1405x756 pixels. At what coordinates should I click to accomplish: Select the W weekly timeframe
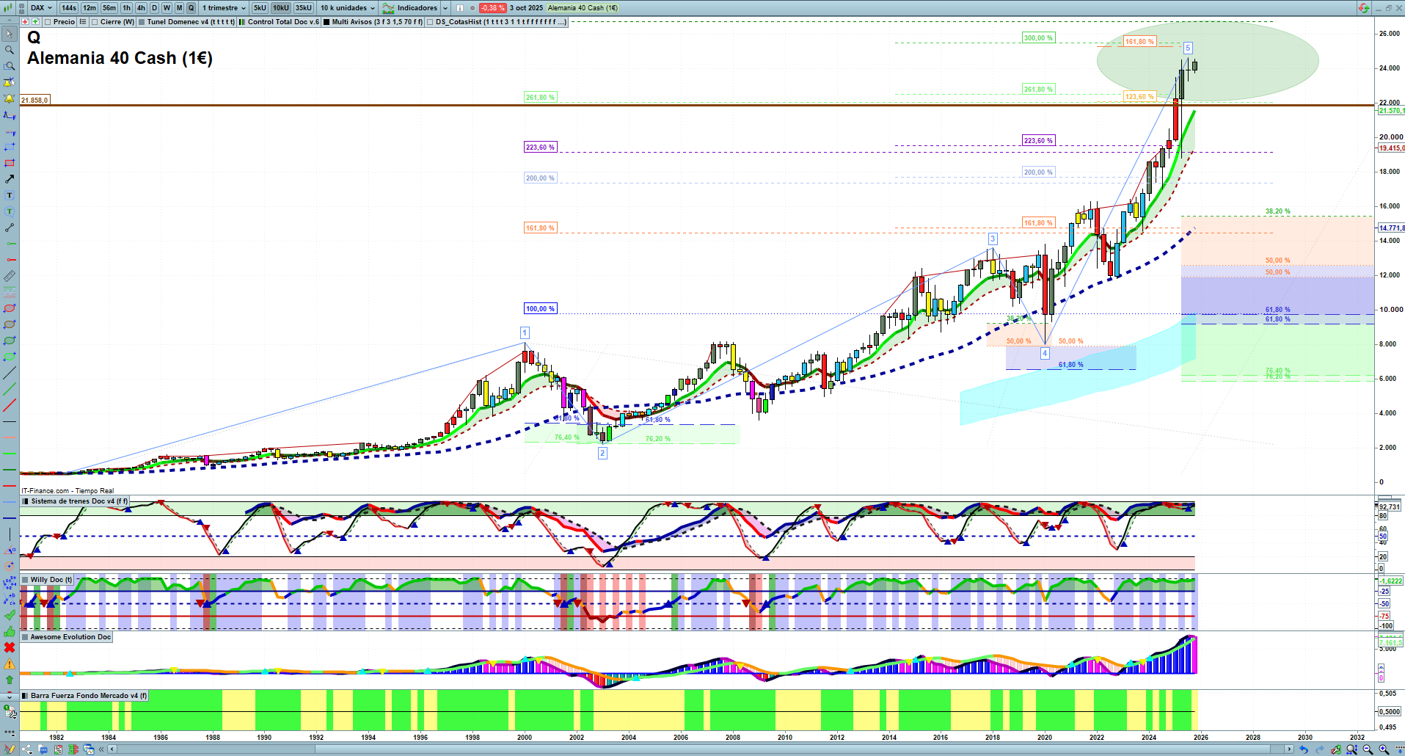[x=167, y=8]
